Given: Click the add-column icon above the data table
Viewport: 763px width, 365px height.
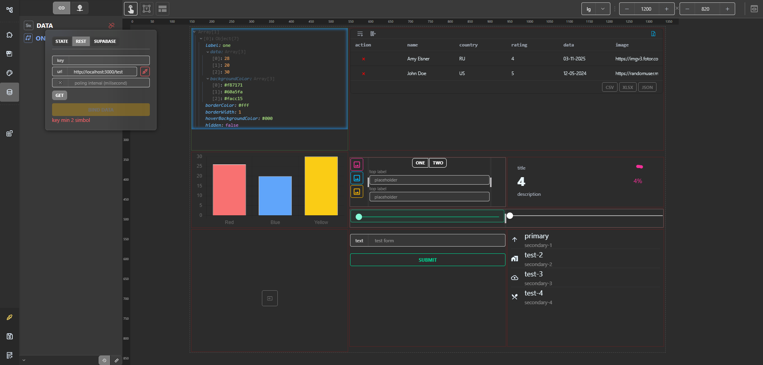Looking at the screenshot, I should point(373,34).
